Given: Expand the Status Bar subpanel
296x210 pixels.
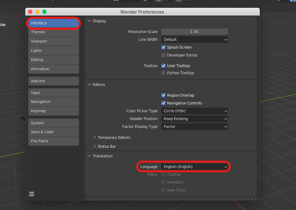Looking at the screenshot, I should [x=95, y=146].
